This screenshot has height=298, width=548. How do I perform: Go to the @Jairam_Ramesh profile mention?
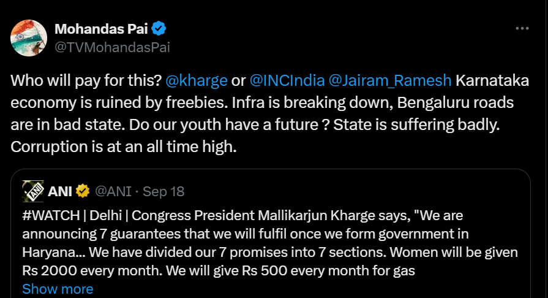pyautogui.click(x=391, y=80)
